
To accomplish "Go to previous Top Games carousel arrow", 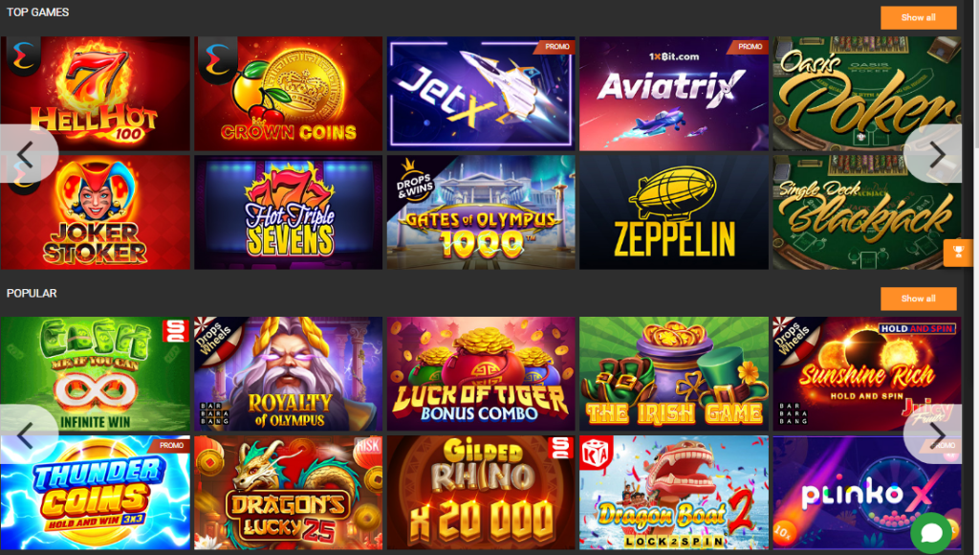I will 27,154.
